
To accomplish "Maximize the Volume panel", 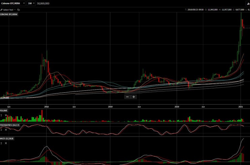I will (x=1, y=115).
